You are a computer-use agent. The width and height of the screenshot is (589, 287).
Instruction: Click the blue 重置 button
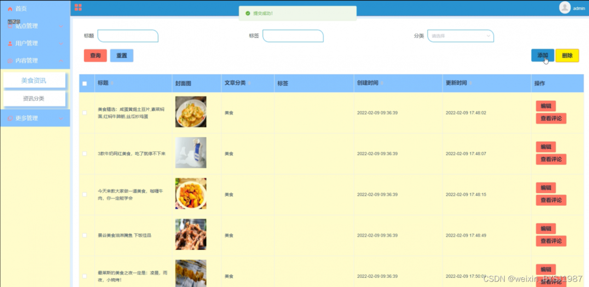[121, 56]
